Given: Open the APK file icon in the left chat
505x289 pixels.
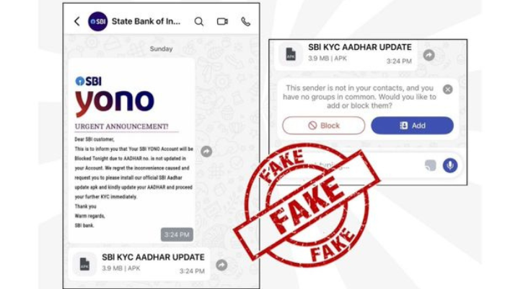Looking at the screenshot, I should tap(84, 264).
